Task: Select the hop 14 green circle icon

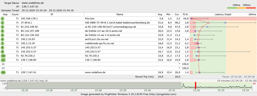Action: [x=3, y=72]
